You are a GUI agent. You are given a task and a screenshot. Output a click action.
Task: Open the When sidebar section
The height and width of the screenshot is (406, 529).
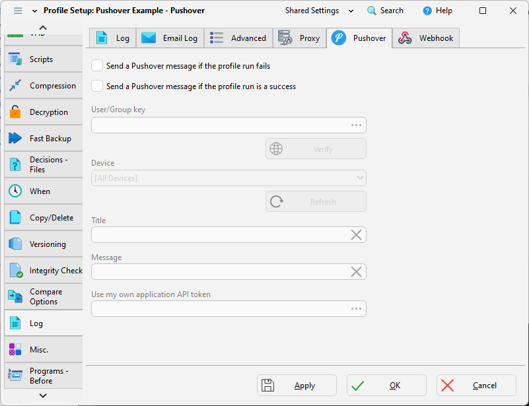point(44,191)
